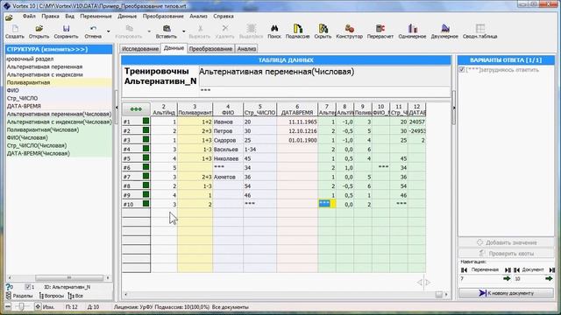This screenshot has width=561, height=315.
Task: Click Проверить квоты button
Action: pyautogui.click(x=506, y=253)
